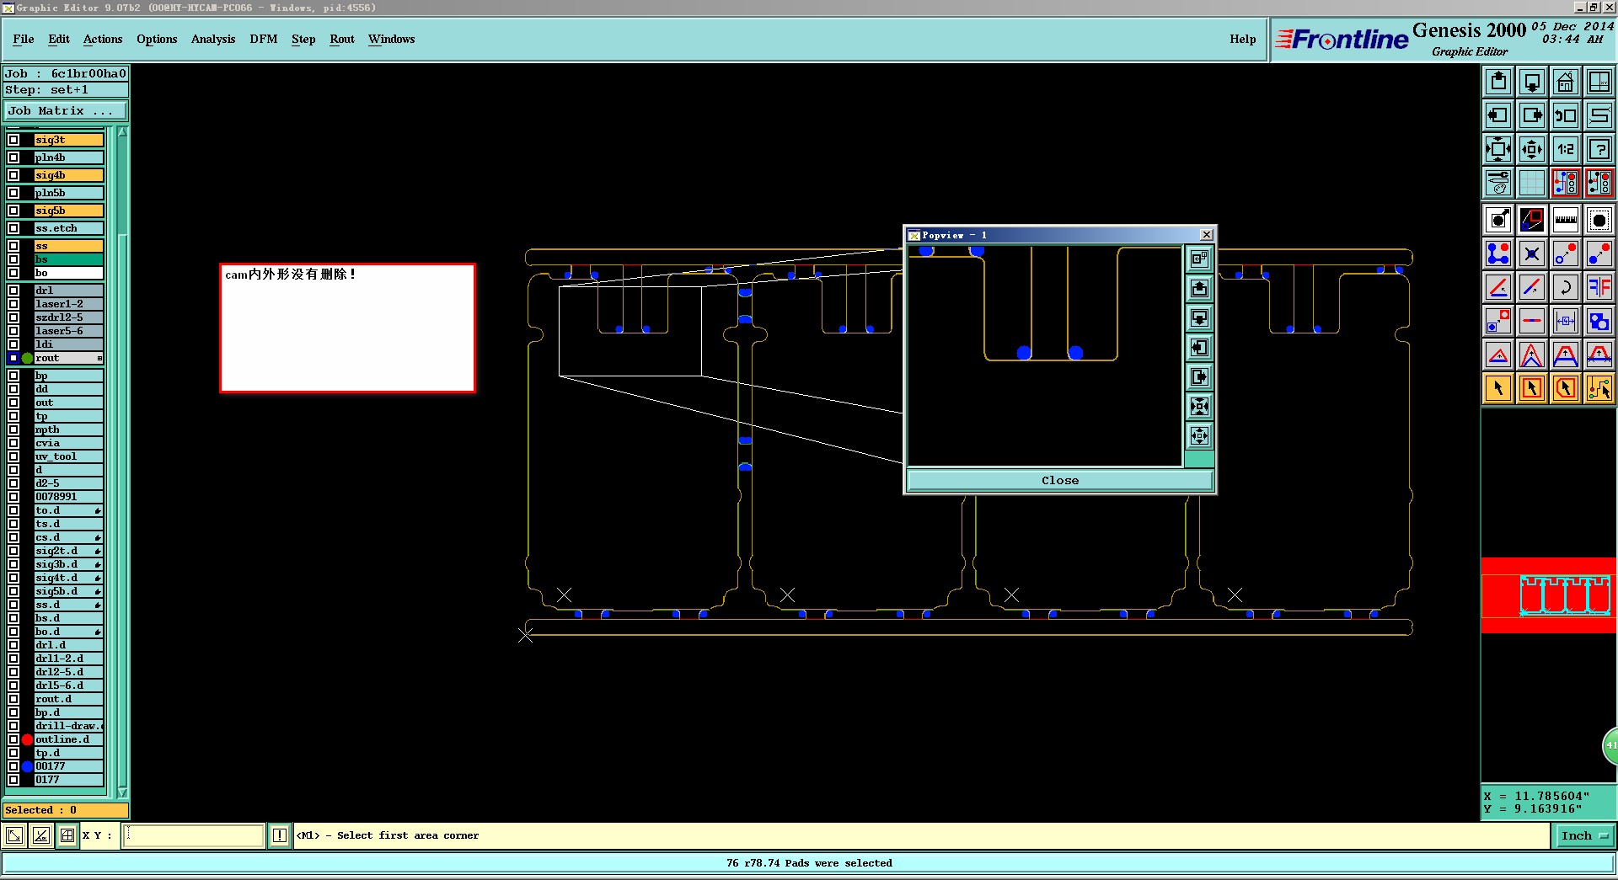1618x880 pixels.
Task: Click the red overview panel thumbnail
Action: pos(1549,595)
